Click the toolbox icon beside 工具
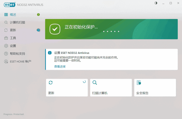 pyautogui.click(x=6, y=38)
